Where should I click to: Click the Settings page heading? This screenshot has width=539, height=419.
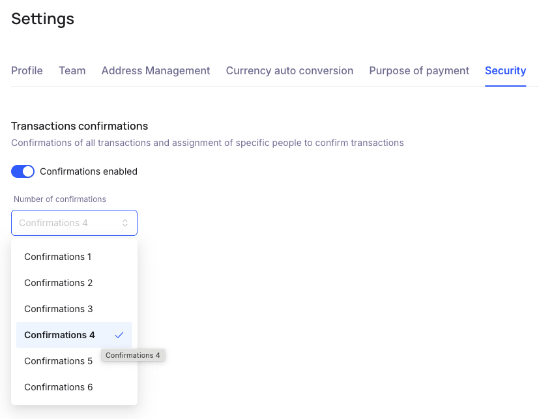click(x=42, y=19)
